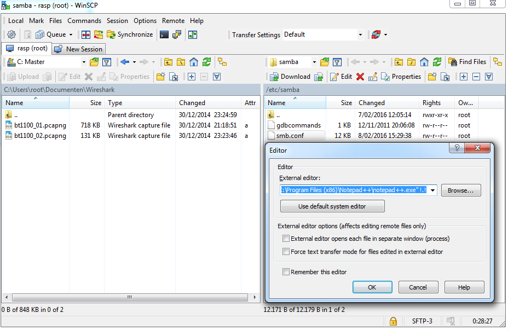Open terminal console icon in toolbar
This screenshot has height=330, width=508.
coord(164,34)
